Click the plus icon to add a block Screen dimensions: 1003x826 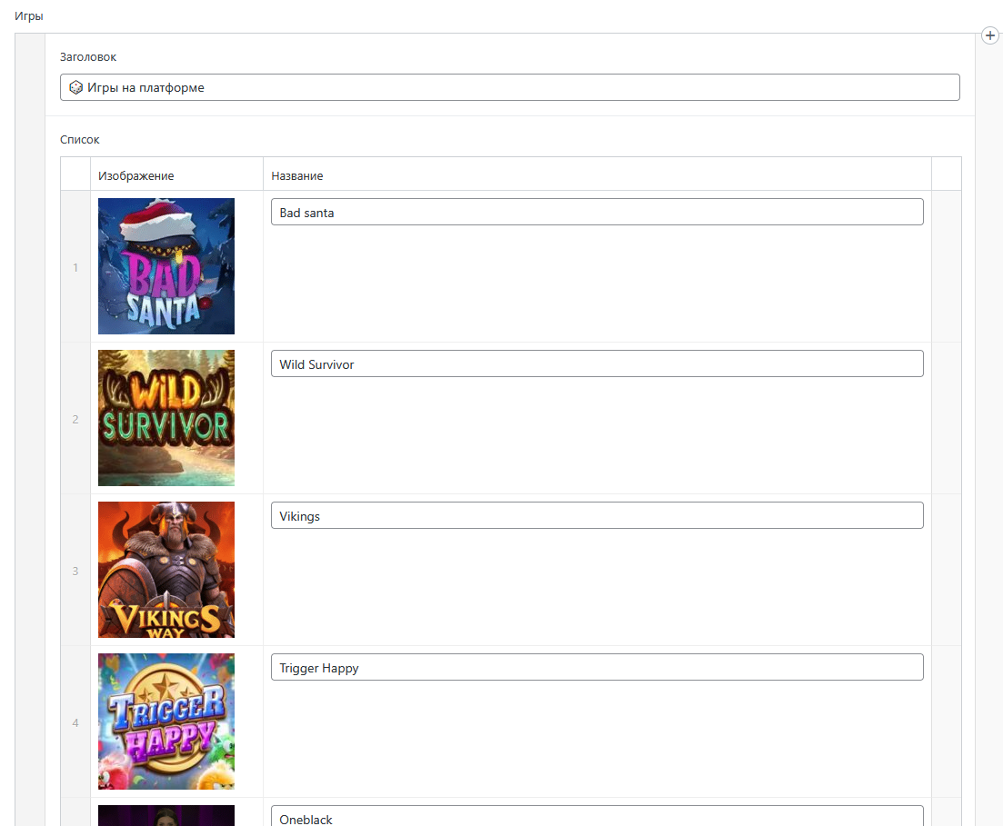click(x=990, y=35)
